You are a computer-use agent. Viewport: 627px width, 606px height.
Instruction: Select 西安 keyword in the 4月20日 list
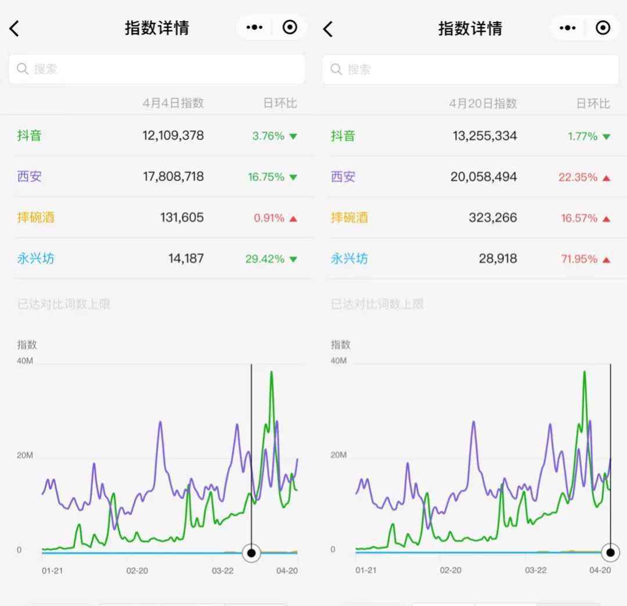343,176
